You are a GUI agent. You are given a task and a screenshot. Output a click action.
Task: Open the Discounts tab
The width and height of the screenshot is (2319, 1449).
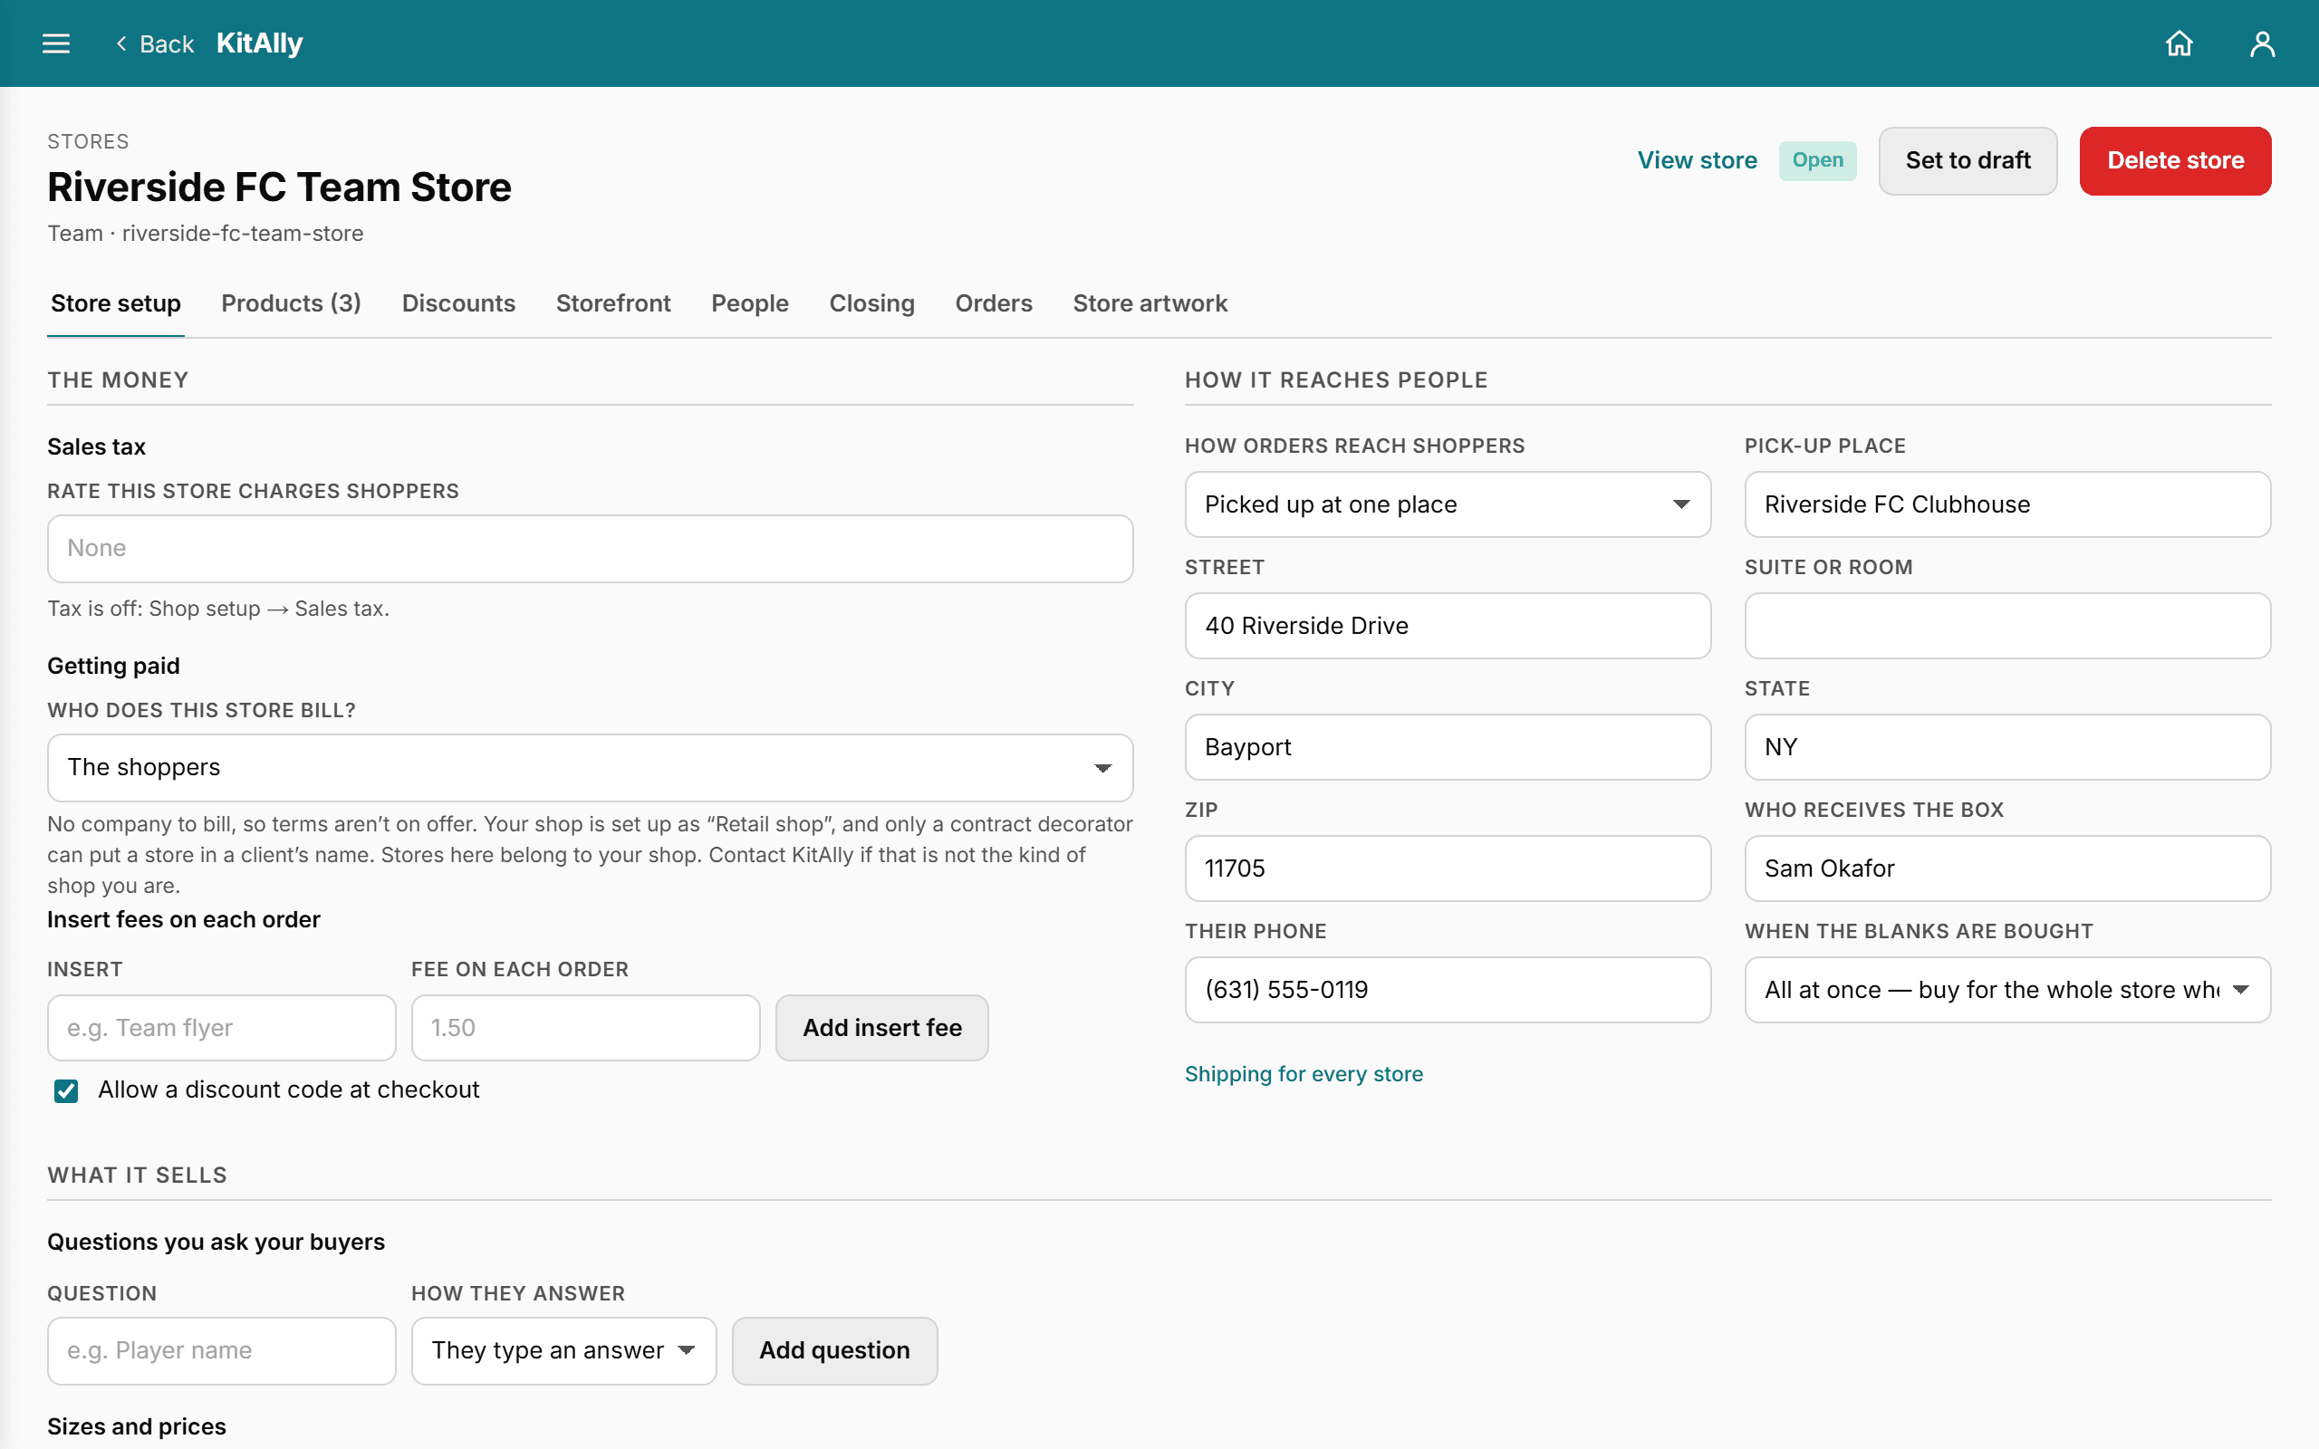click(458, 303)
